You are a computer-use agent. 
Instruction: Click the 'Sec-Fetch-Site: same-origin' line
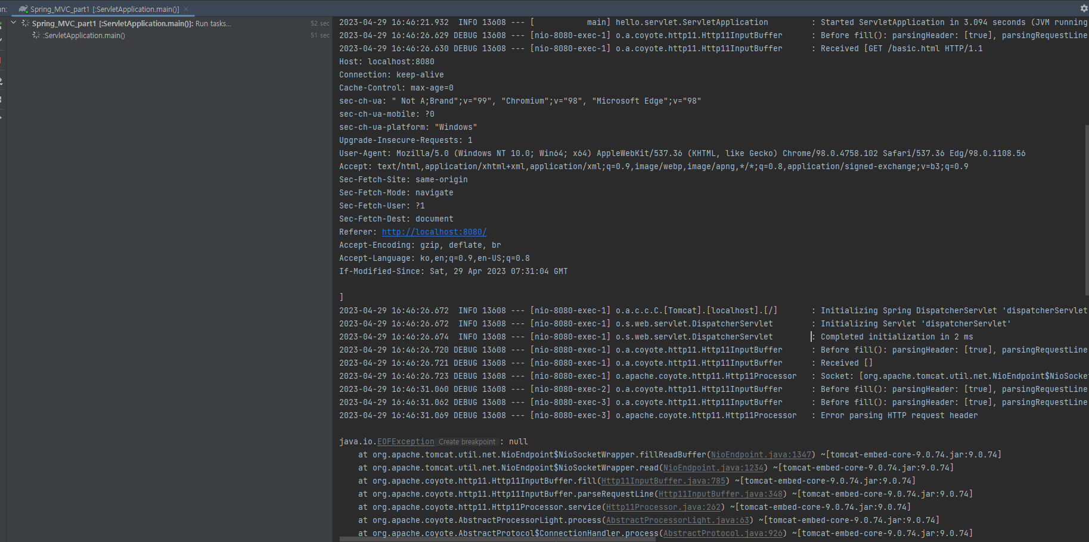pyautogui.click(x=403, y=179)
